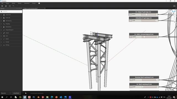This screenshot has width=177, height=99.
Task: Open Microsoft Edge from the taskbar
Action: click(x=52, y=97)
